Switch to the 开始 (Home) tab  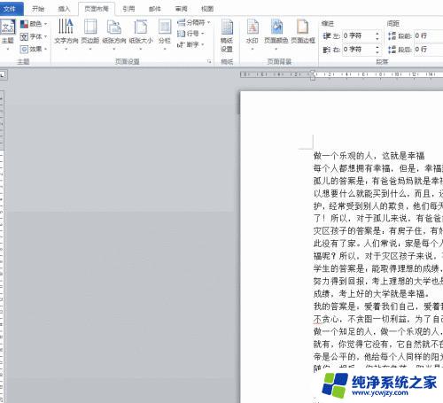38,9
